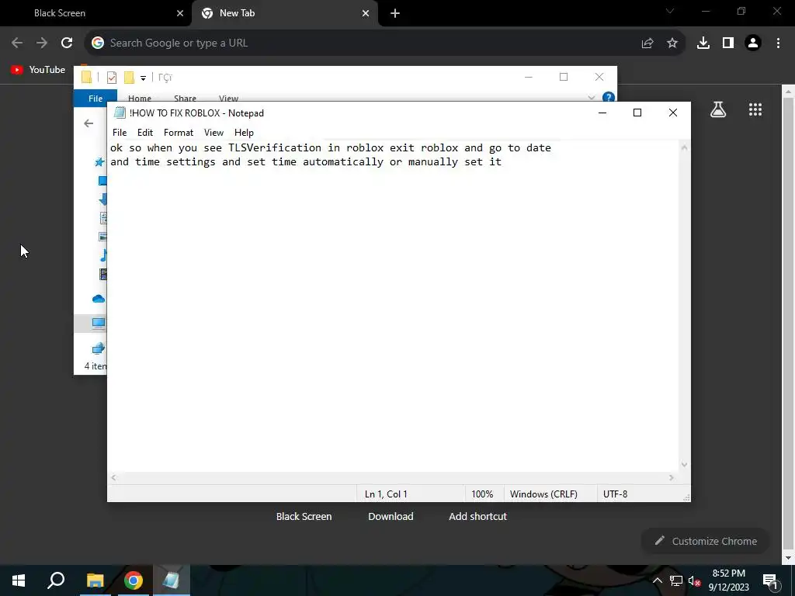The height and width of the screenshot is (596, 795).
Task: Open notification center icon
Action: coord(770,580)
